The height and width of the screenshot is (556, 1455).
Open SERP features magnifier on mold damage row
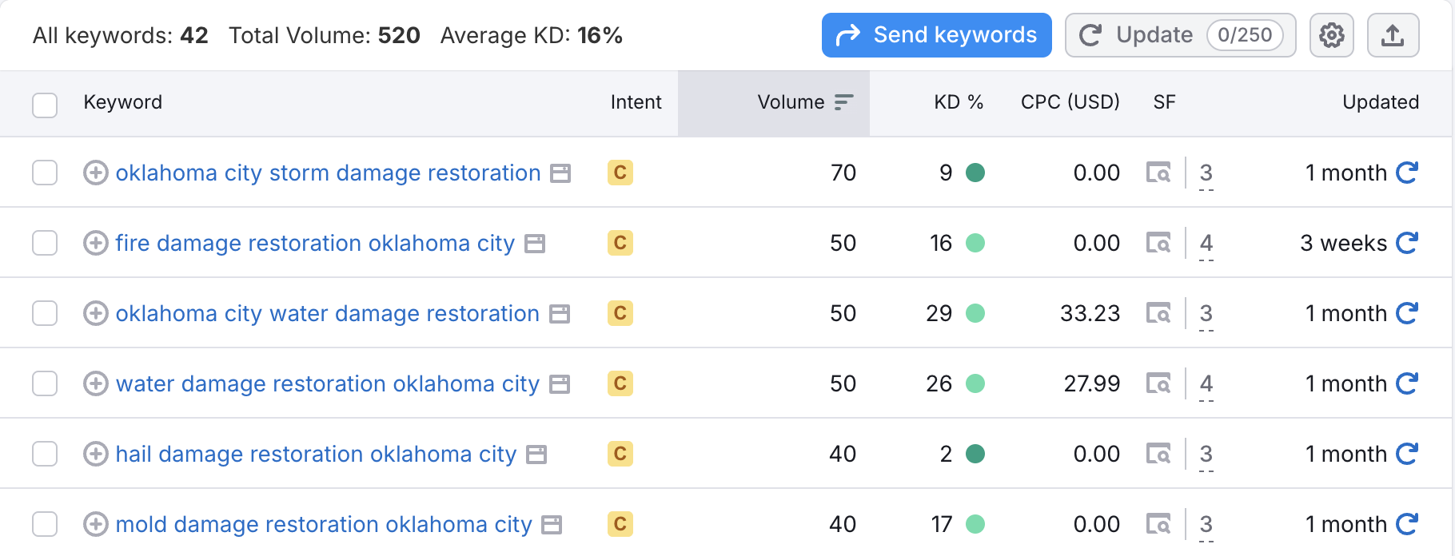1159,524
